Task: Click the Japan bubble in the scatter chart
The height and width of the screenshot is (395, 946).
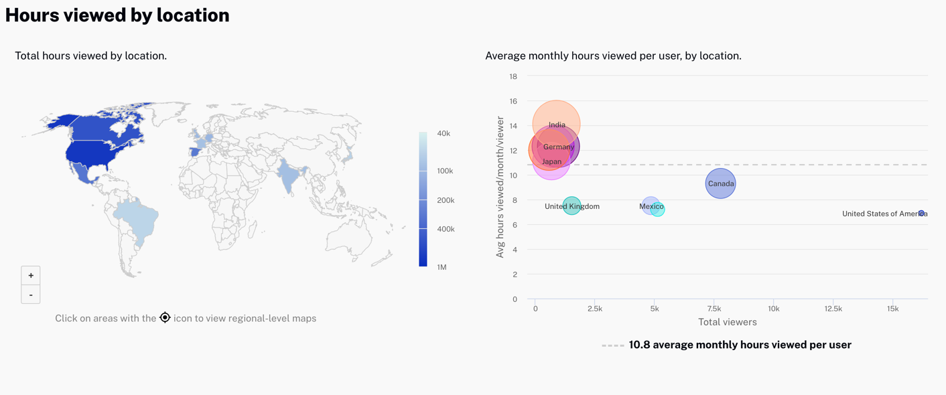Action: coord(552,161)
